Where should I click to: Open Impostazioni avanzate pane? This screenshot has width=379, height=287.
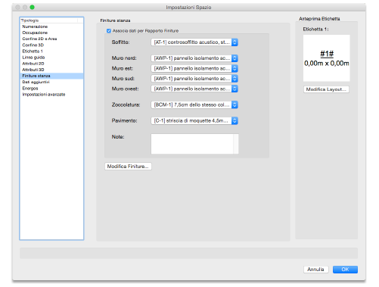51,95
